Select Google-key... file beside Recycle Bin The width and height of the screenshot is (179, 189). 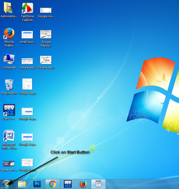coord(28,87)
